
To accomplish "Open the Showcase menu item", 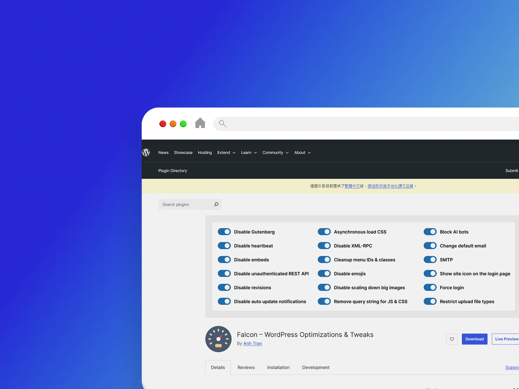I will (x=183, y=153).
